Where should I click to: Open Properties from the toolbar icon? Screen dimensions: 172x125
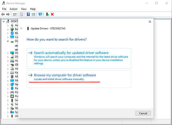[21, 14]
